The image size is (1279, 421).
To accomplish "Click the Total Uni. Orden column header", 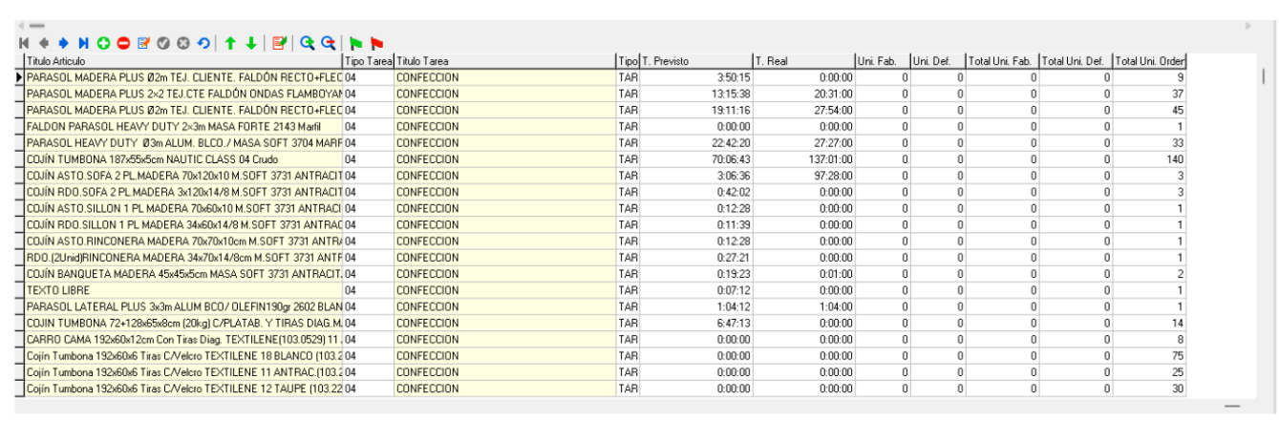I will tap(1150, 61).
